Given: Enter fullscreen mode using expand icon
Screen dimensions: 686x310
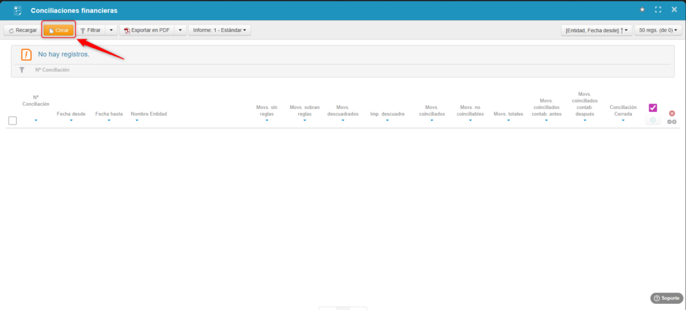Looking at the screenshot, I should tap(658, 10).
